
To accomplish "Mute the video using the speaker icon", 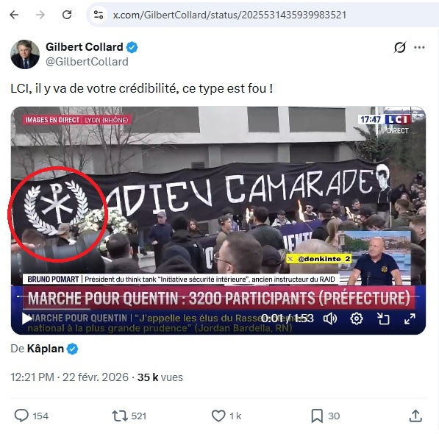I will (330, 319).
